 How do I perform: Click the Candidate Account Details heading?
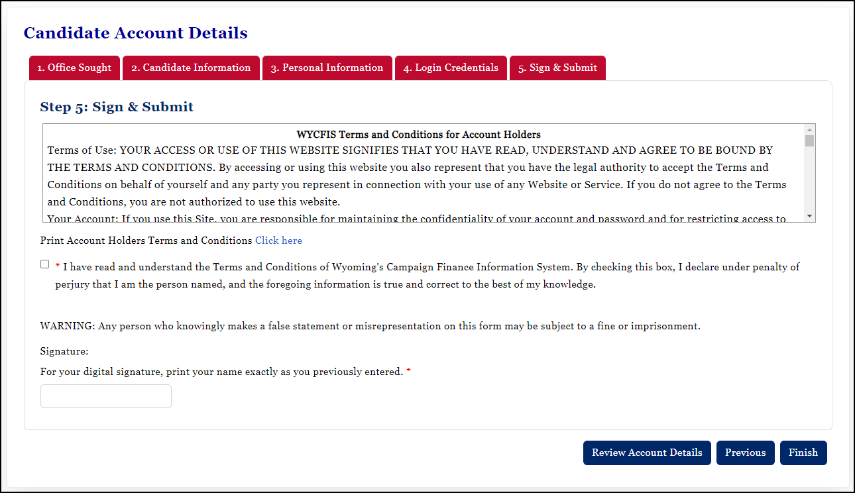coord(136,33)
